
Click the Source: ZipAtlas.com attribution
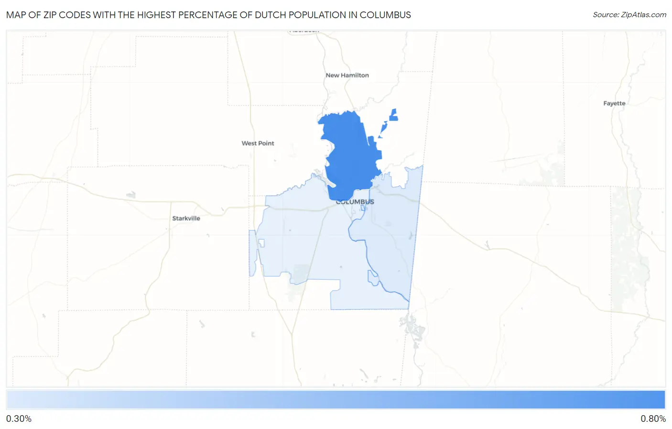click(629, 15)
